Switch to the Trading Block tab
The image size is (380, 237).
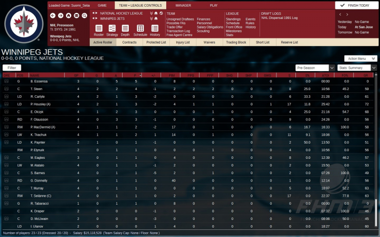236,42
